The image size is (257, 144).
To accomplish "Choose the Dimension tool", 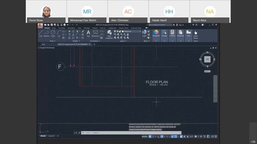I will [96, 33].
